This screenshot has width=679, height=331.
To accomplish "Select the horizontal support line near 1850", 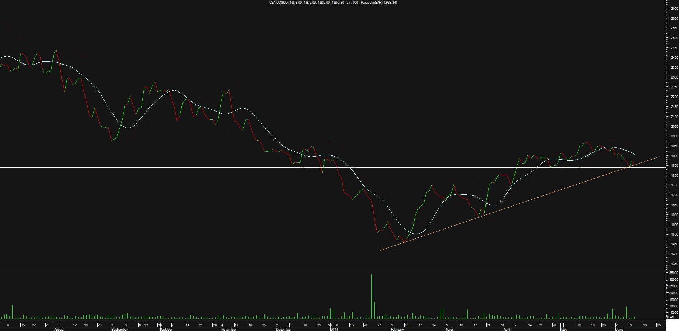I will [x=333, y=167].
